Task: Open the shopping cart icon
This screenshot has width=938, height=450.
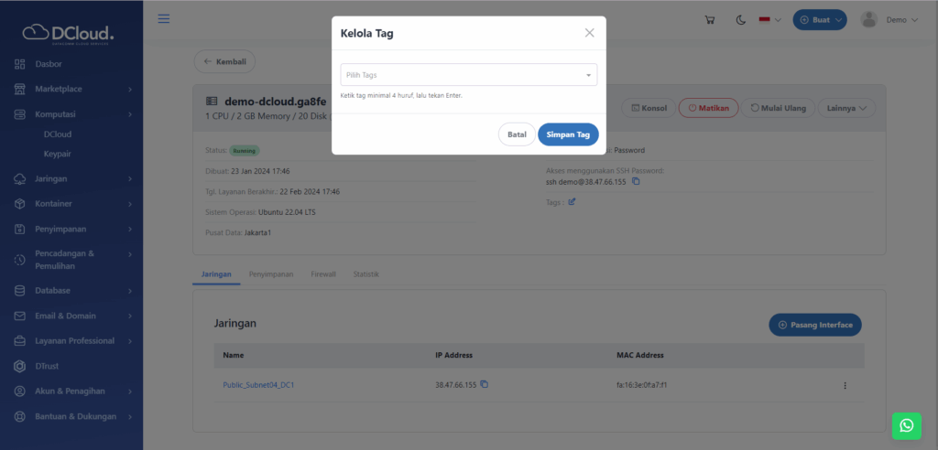Action: [x=710, y=20]
